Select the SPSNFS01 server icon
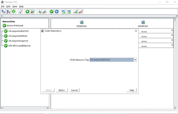Viewport: 178px width, 114px height. 143,22
